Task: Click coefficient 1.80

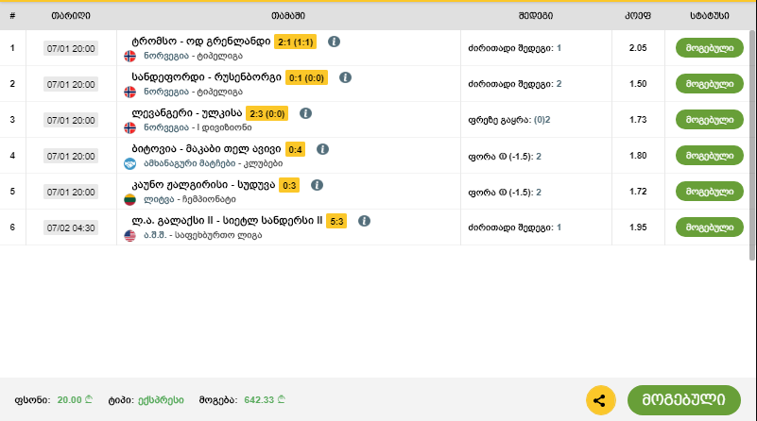Action: tap(638, 156)
